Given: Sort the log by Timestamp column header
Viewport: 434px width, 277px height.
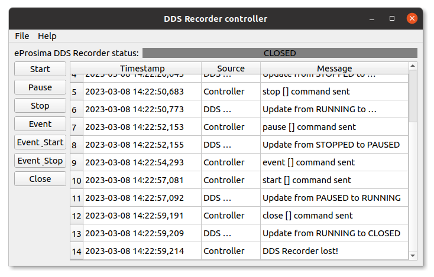Looking at the screenshot, I should 142,68.
